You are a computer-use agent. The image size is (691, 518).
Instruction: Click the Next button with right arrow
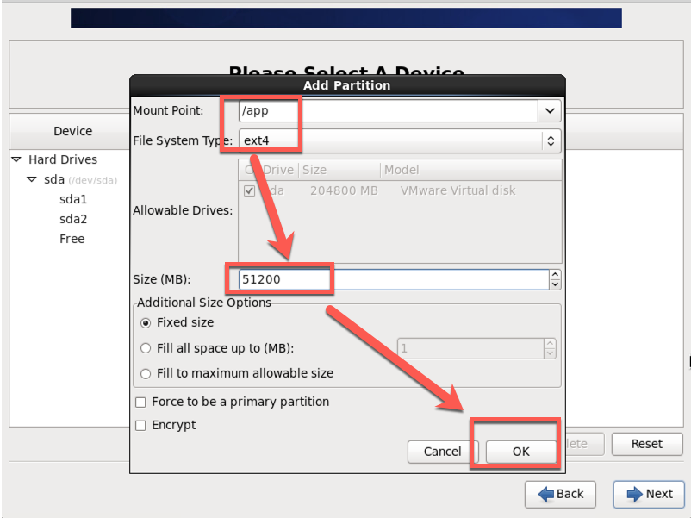pyautogui.click(x=649, y=494)
